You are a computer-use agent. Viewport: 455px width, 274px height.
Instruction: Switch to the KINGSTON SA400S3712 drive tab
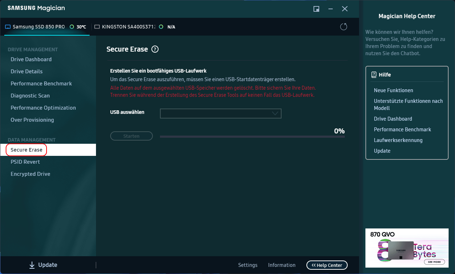click(x=135, y=27)
